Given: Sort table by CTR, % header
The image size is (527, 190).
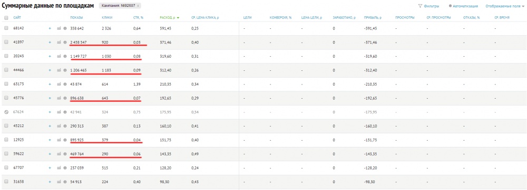Looking at the screenshot, I should point(139,18).
